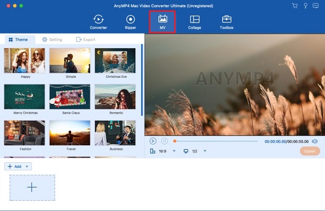The height and width of the screenshot is (211, 325).
Task: Switch to the Setting tab
Action: pos(52,39)
